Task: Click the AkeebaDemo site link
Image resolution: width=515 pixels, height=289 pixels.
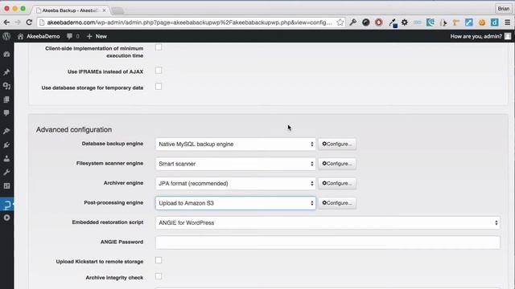Action: click(x=43, y=36)
